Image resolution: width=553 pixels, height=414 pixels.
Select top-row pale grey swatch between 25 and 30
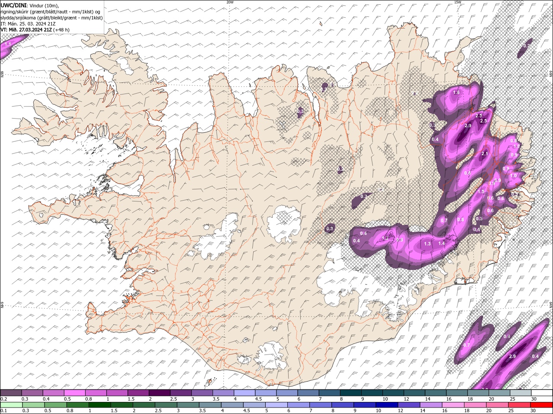tap(520, 393)
